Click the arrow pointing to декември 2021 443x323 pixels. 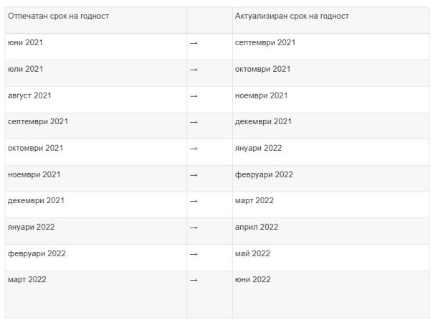(194, 123)
